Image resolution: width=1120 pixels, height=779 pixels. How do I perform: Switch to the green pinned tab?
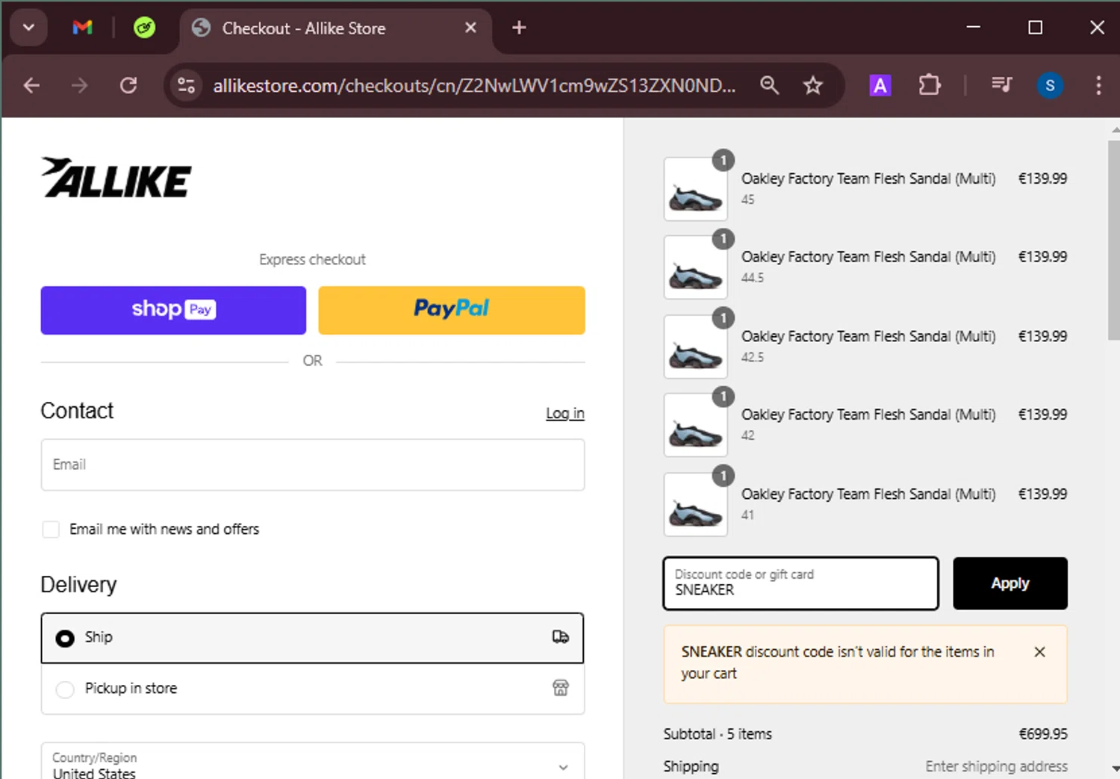[x=144, y=28]
